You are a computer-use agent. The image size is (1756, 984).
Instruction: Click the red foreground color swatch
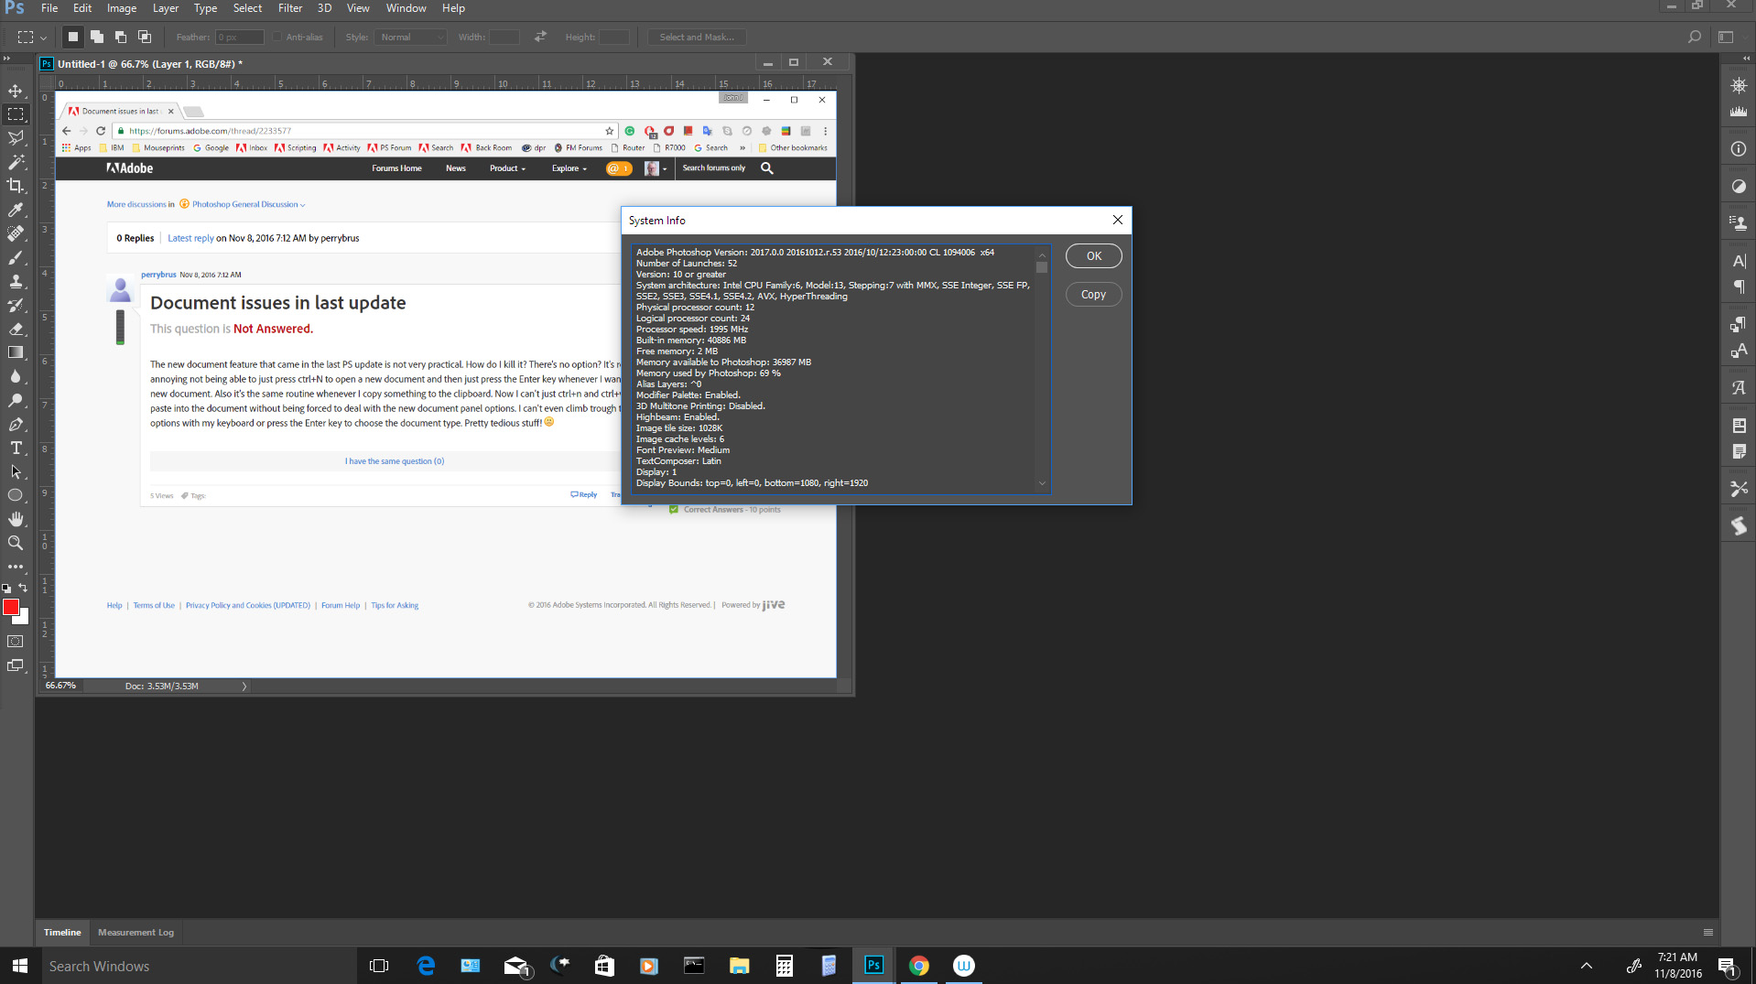9,606
